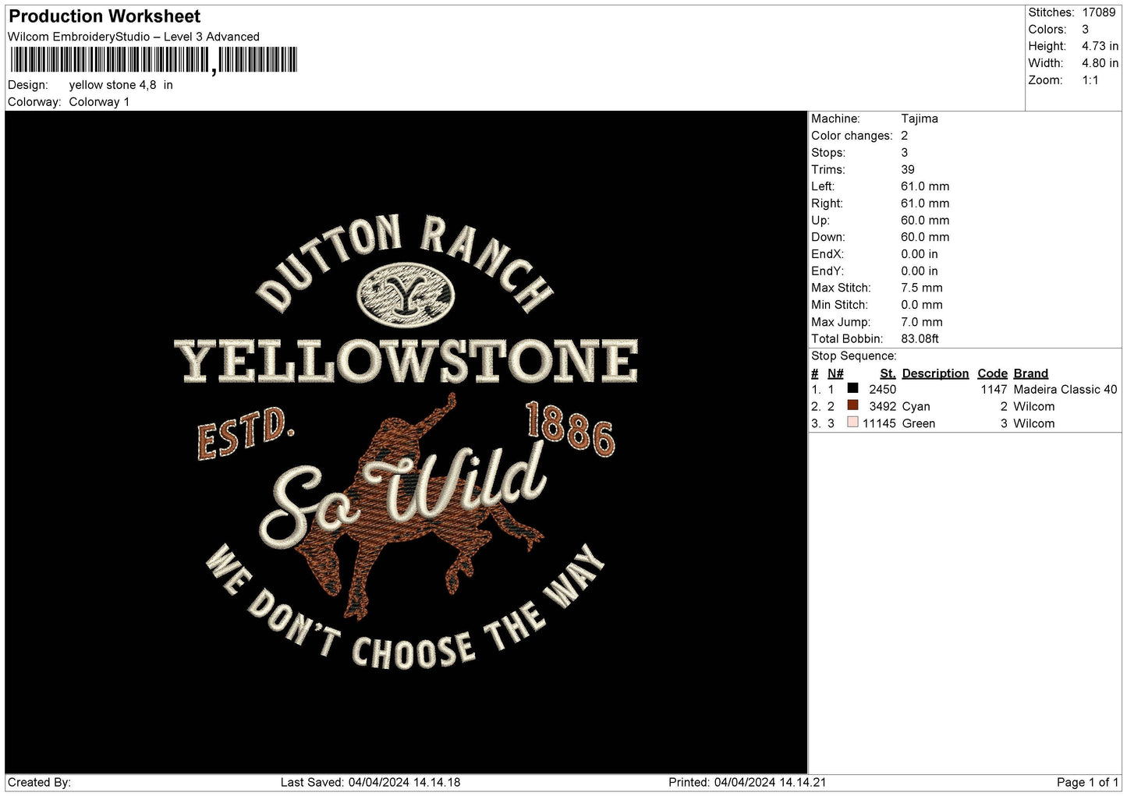Click stitch count 2450 in row 1

882,389
